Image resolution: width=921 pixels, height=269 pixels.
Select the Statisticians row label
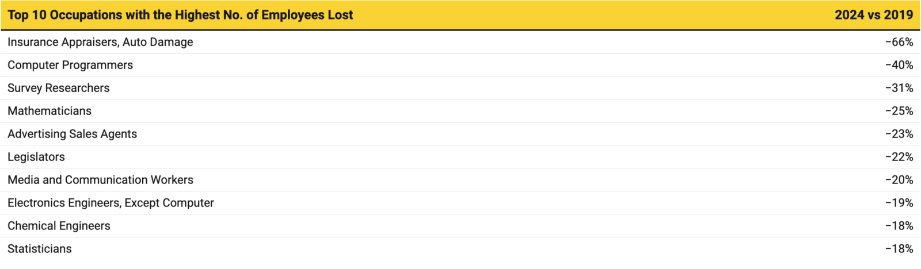tap(40, 249)
